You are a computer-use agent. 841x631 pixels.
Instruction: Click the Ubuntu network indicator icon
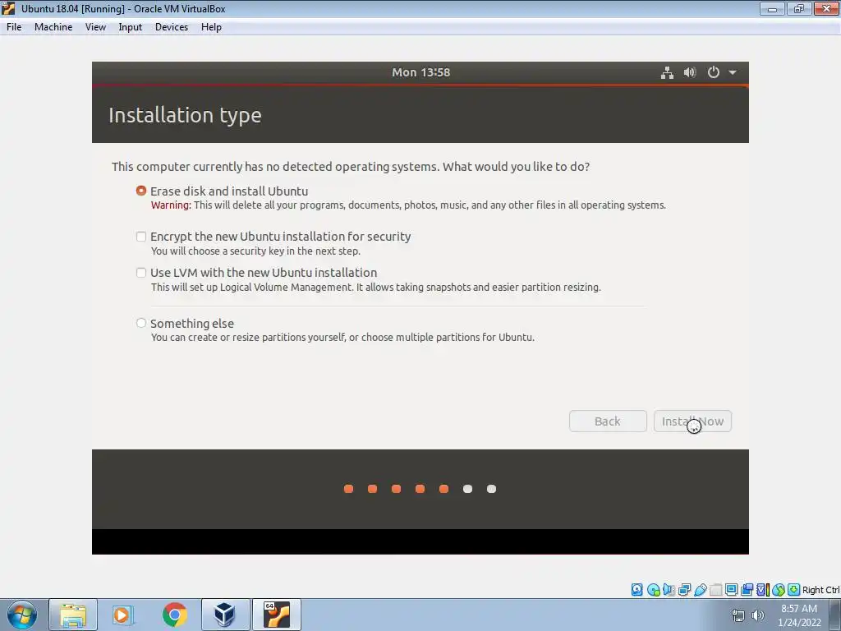click(x=667, y=72)
